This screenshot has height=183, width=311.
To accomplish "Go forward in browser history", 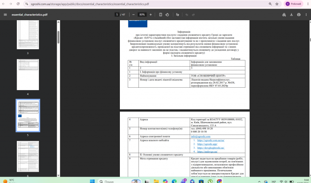I will tap(11, 4).
